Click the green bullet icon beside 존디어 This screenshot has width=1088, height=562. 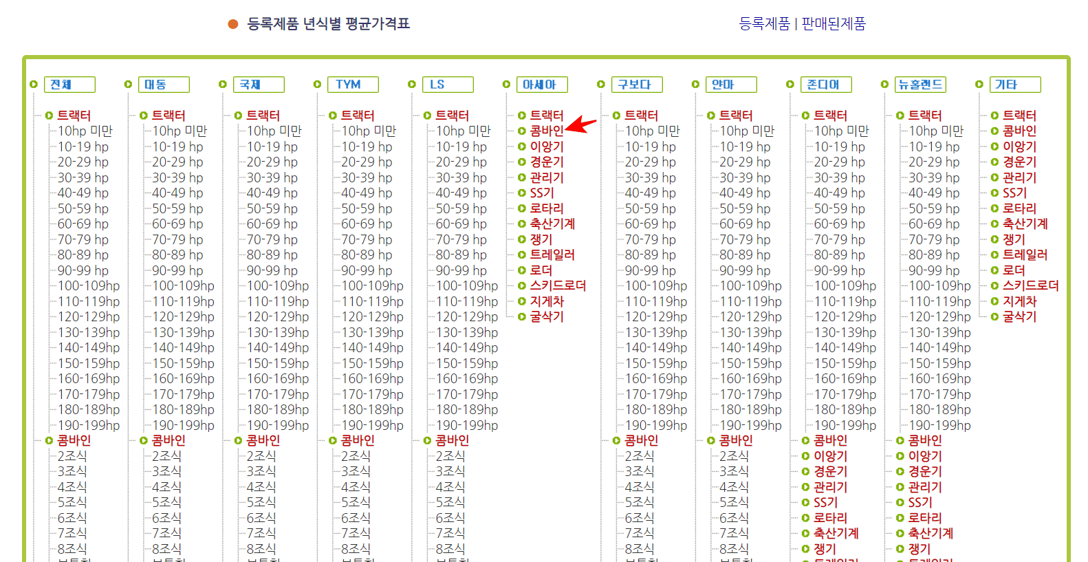(790, 85)
